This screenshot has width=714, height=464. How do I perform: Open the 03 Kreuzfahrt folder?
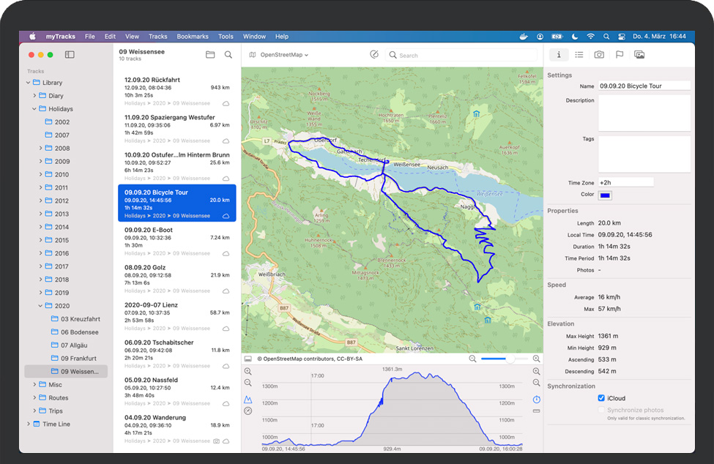point(81,319)
